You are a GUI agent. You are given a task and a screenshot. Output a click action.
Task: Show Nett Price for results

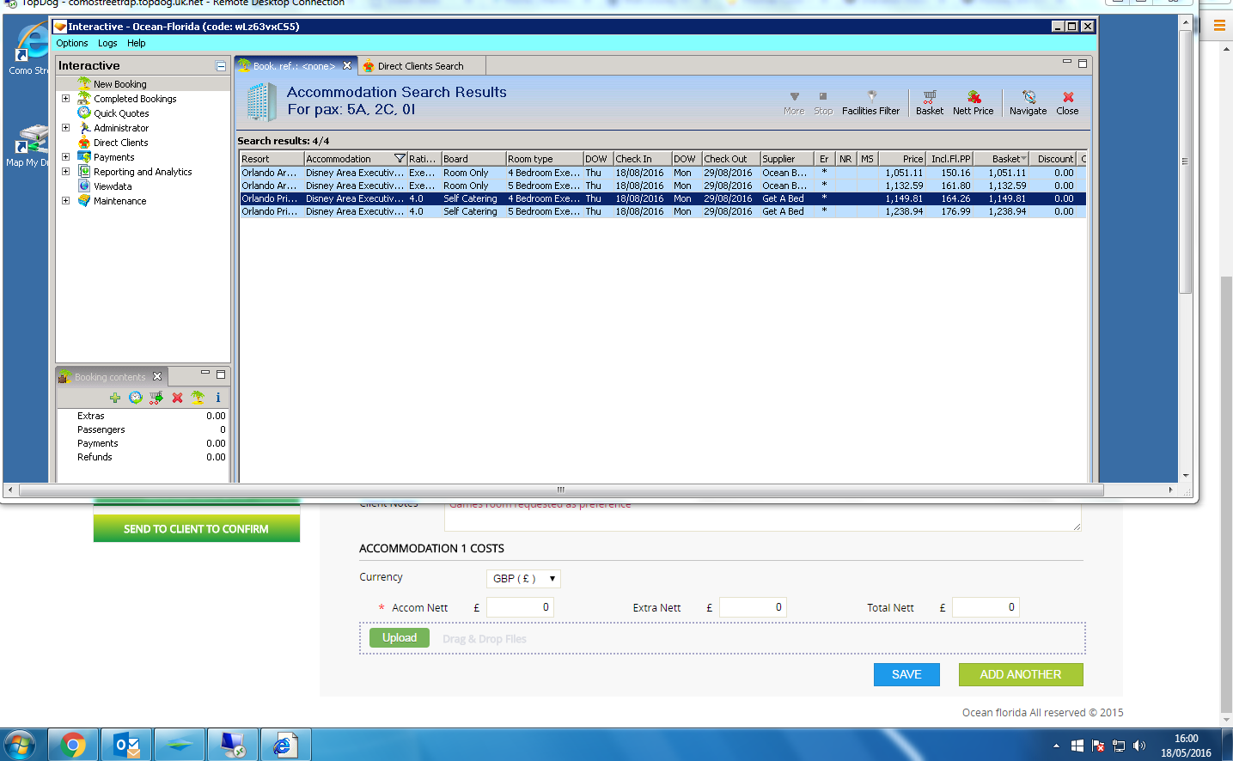click(973, 103)
